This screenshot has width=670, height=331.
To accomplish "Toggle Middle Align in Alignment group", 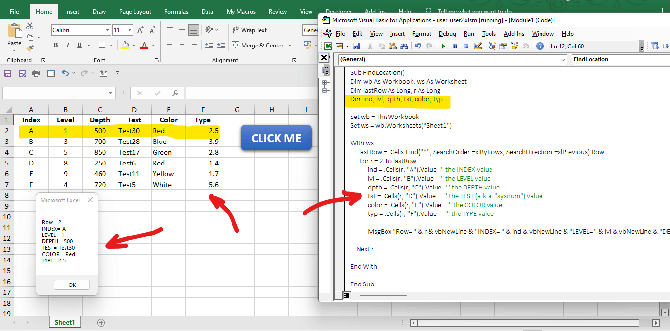I will pos(182,30).
